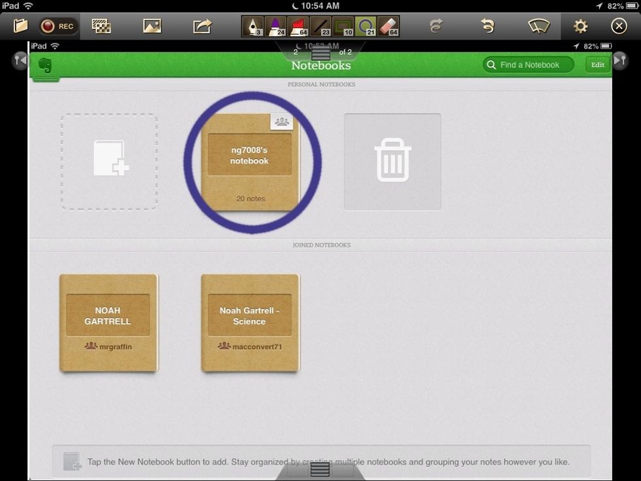This screenshot has width=641, height=481.
Task: Expand the left slide navigation arrow
Action: 19,60
